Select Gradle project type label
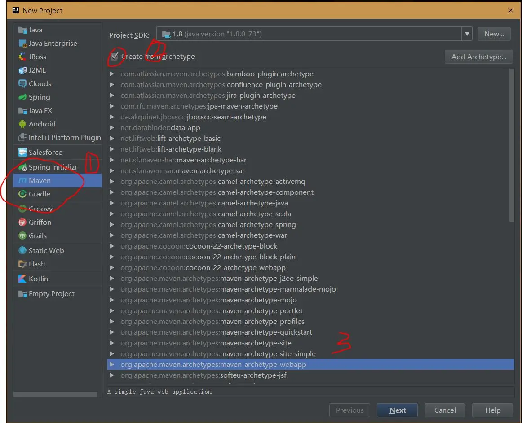 click(x=39, y=194)
